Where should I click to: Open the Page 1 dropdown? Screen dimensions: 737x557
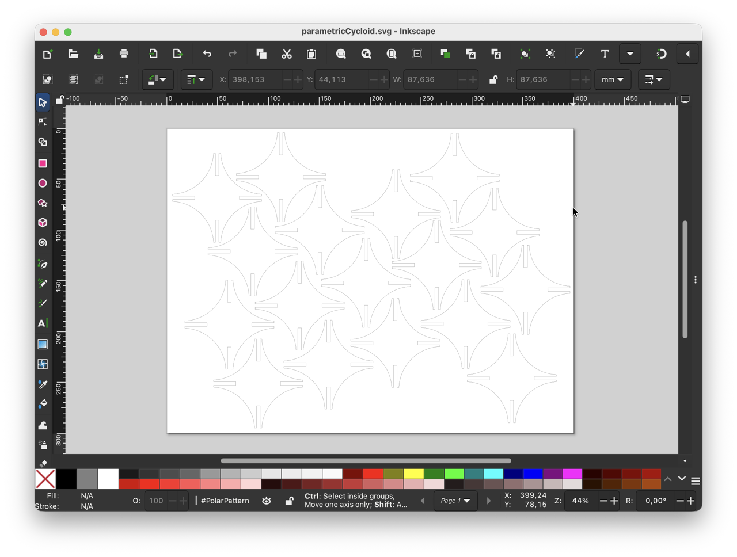click(x=455, y=501)
